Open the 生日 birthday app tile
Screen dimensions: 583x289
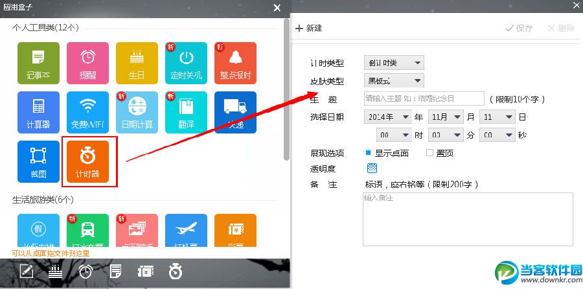(137, 63)
